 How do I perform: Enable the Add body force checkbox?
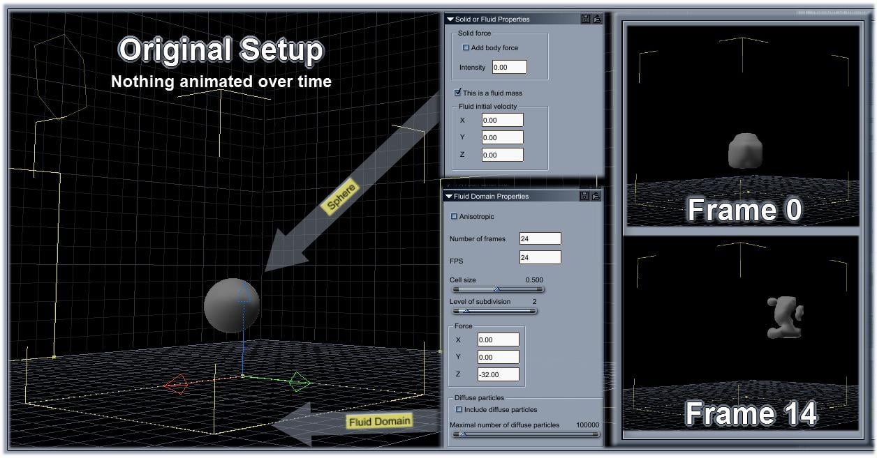pyautogui.click(x=466, y=48)
